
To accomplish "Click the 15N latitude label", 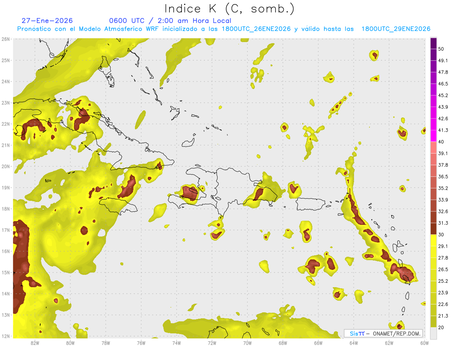I will click(6, 272).
